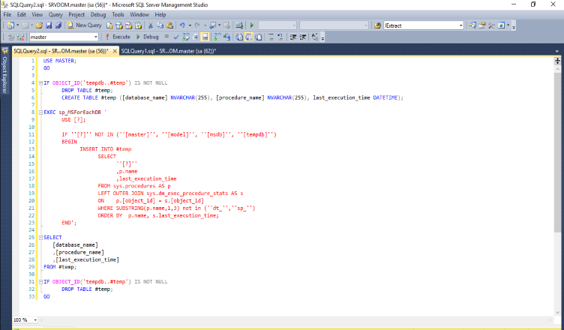Switch output to Results to Grid
Image resolution: width=564 pixels, height=330 pixels.
[249, 37]
